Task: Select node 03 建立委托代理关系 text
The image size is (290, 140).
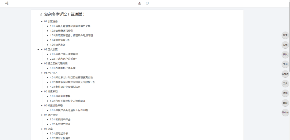Action: pos(56,63)
